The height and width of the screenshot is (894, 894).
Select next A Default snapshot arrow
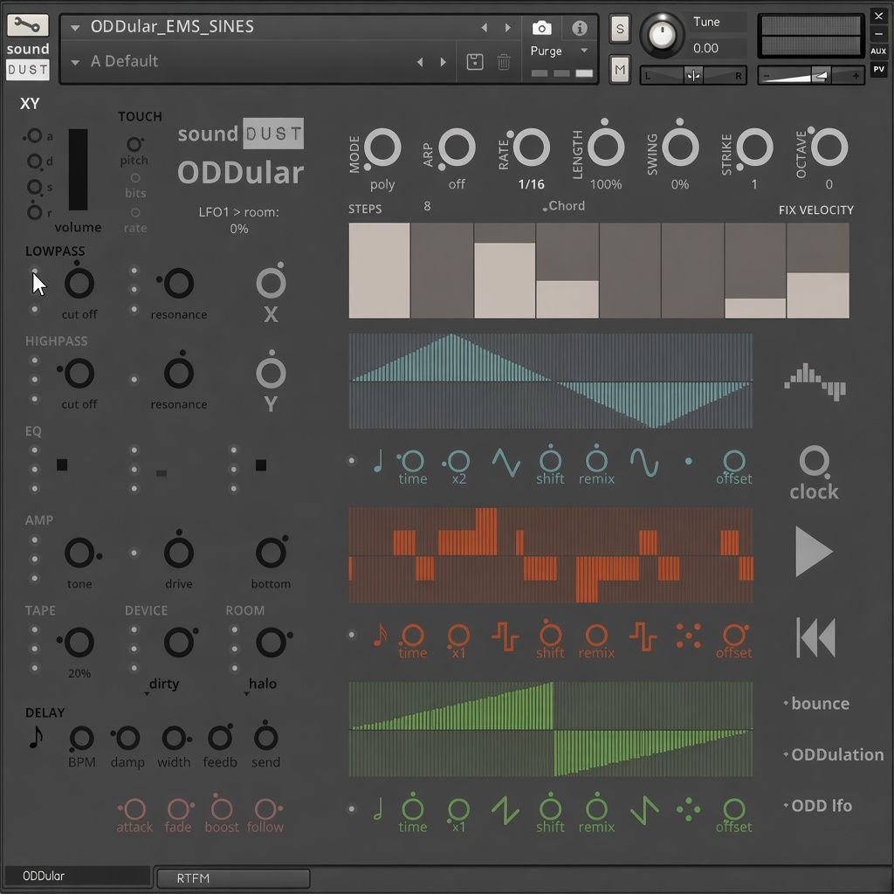tap(443, 62)
